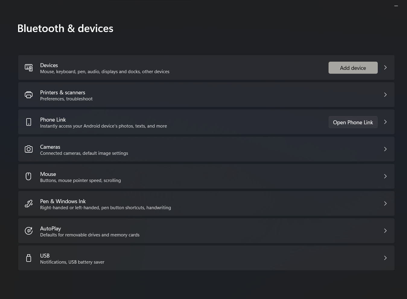Minimize the Settings window
Screen dimensions: 407x299
click(x=396, y=6)
